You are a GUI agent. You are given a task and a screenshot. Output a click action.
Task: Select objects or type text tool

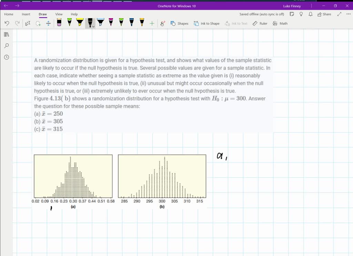click(28, 23)
